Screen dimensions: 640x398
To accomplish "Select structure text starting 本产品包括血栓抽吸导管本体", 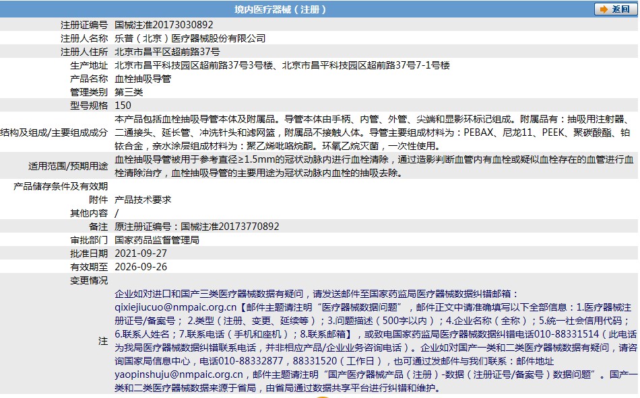I will coord(373,132).
